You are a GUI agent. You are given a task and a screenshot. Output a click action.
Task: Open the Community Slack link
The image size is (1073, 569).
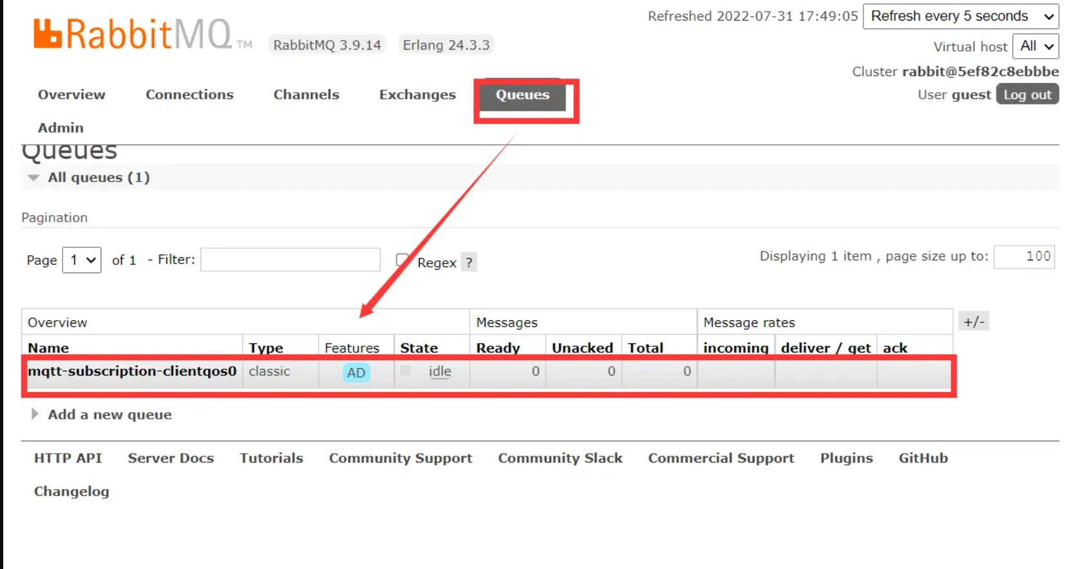coord(560,458)
